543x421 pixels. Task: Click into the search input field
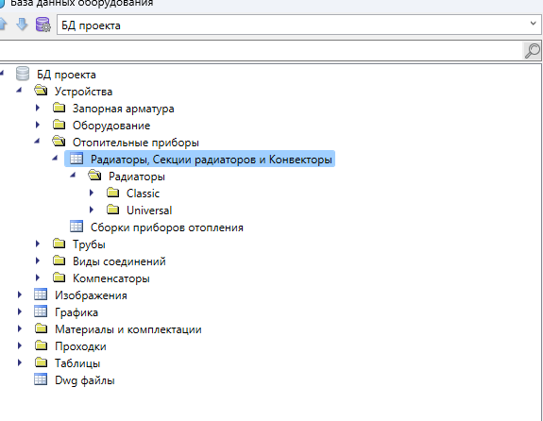click(261, 51)
